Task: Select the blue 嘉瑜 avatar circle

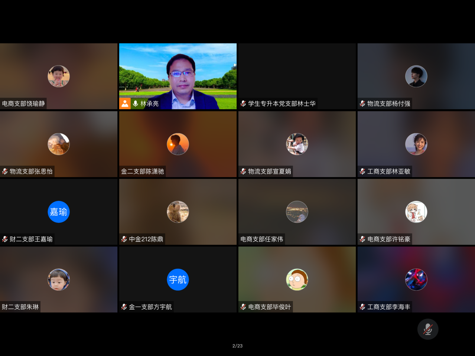Action: [x=59, y=212]
